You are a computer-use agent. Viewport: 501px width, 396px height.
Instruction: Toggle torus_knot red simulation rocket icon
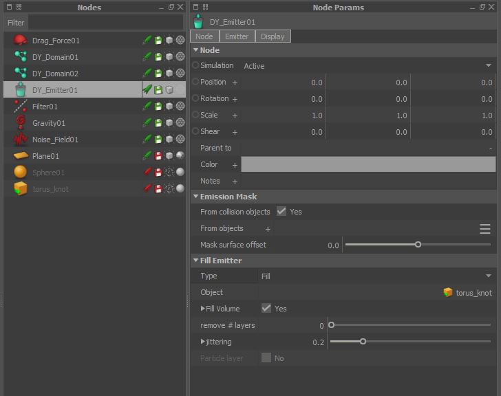tap(147, 188)
